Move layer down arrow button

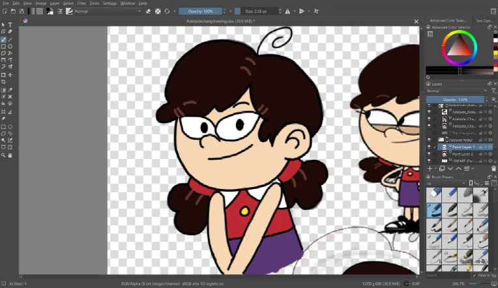(x=450, y=169)
